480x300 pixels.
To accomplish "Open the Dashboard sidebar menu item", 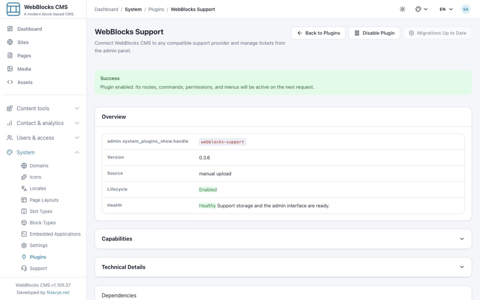I will click(43, 29).
